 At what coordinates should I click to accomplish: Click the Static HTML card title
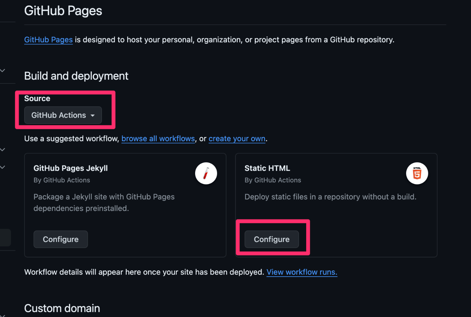coord(267,168)
